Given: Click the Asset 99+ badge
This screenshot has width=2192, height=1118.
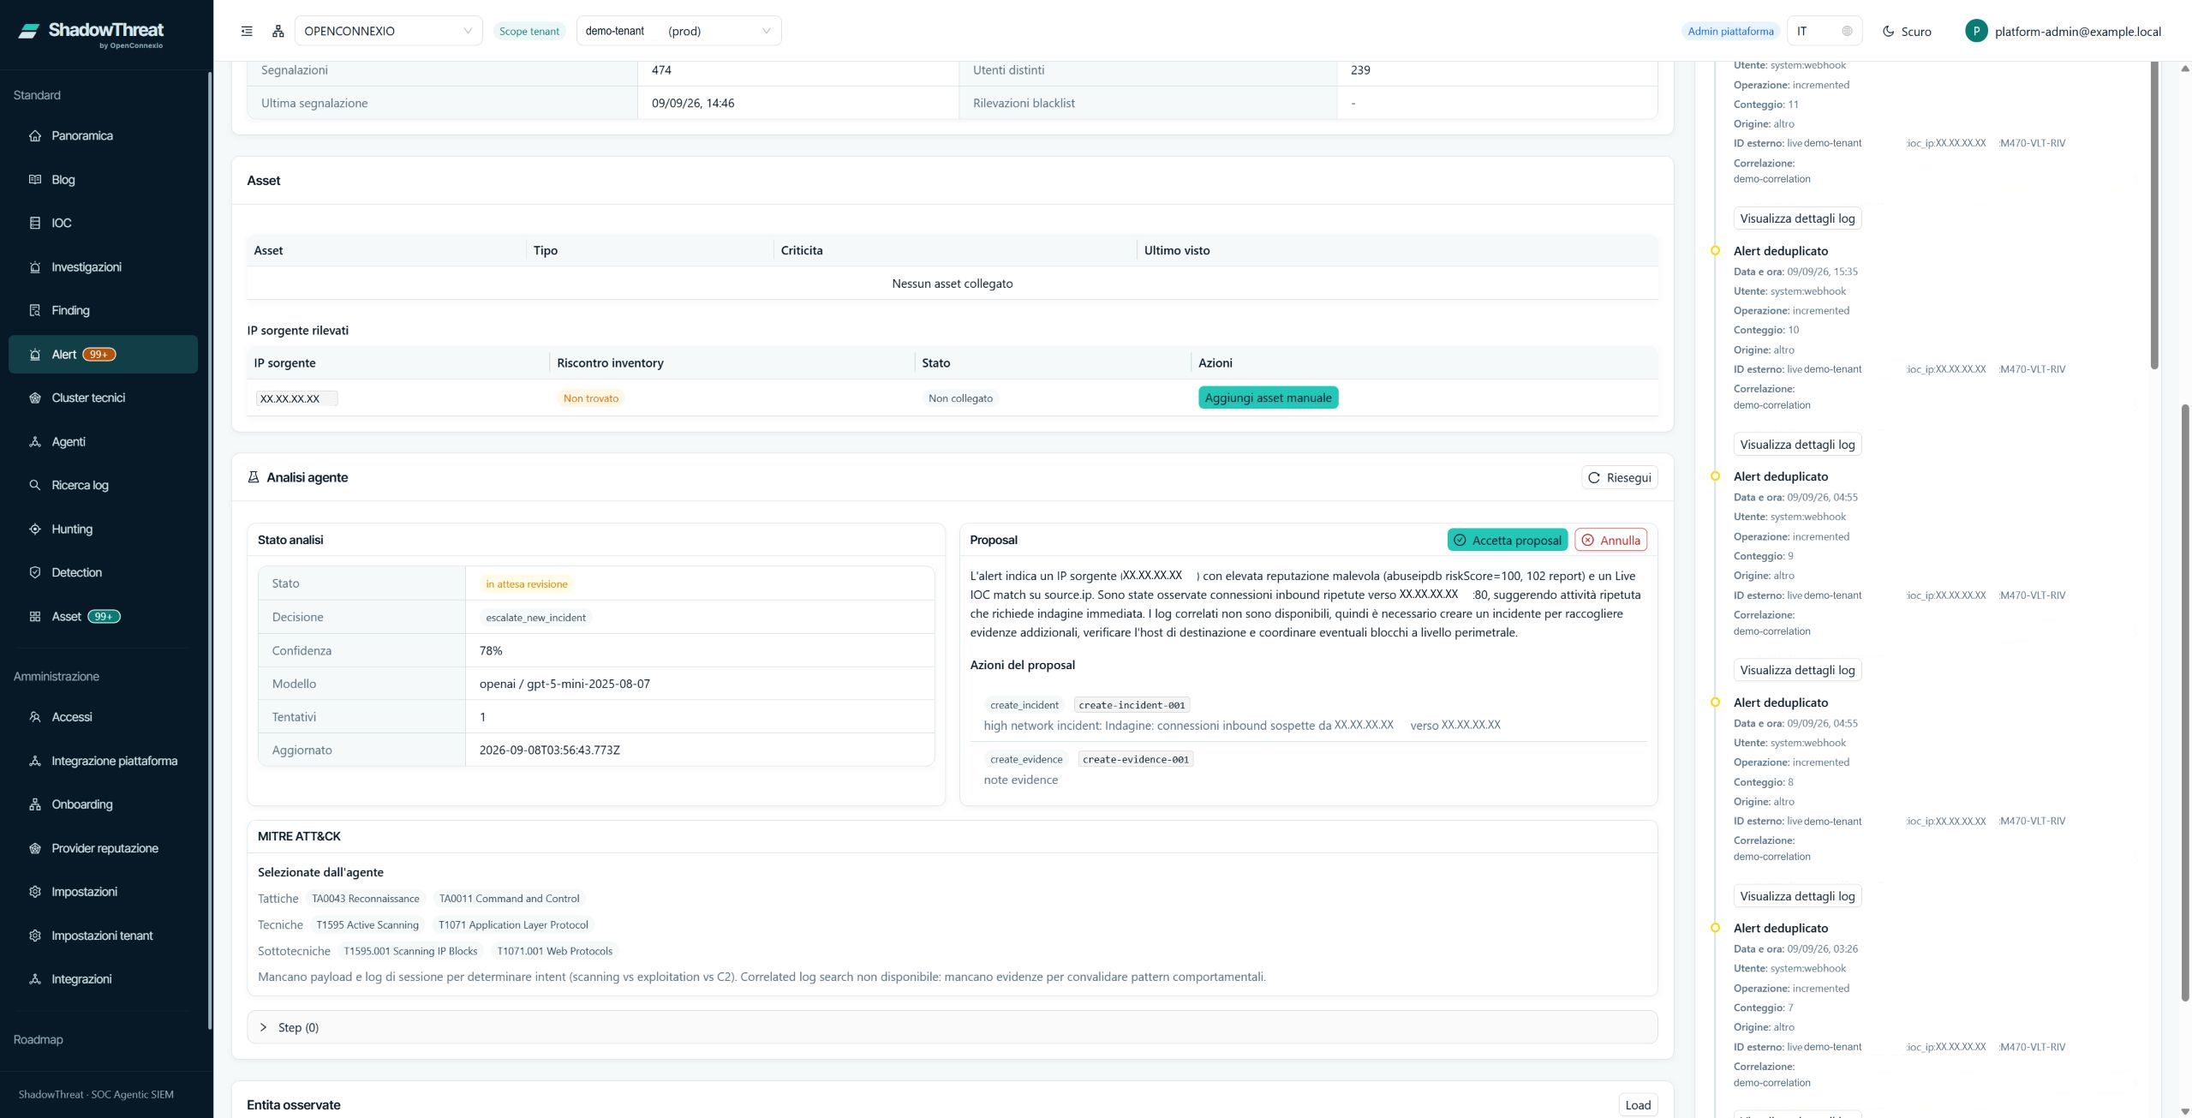Looking at the screenshot, I should (x=104, y=616).
